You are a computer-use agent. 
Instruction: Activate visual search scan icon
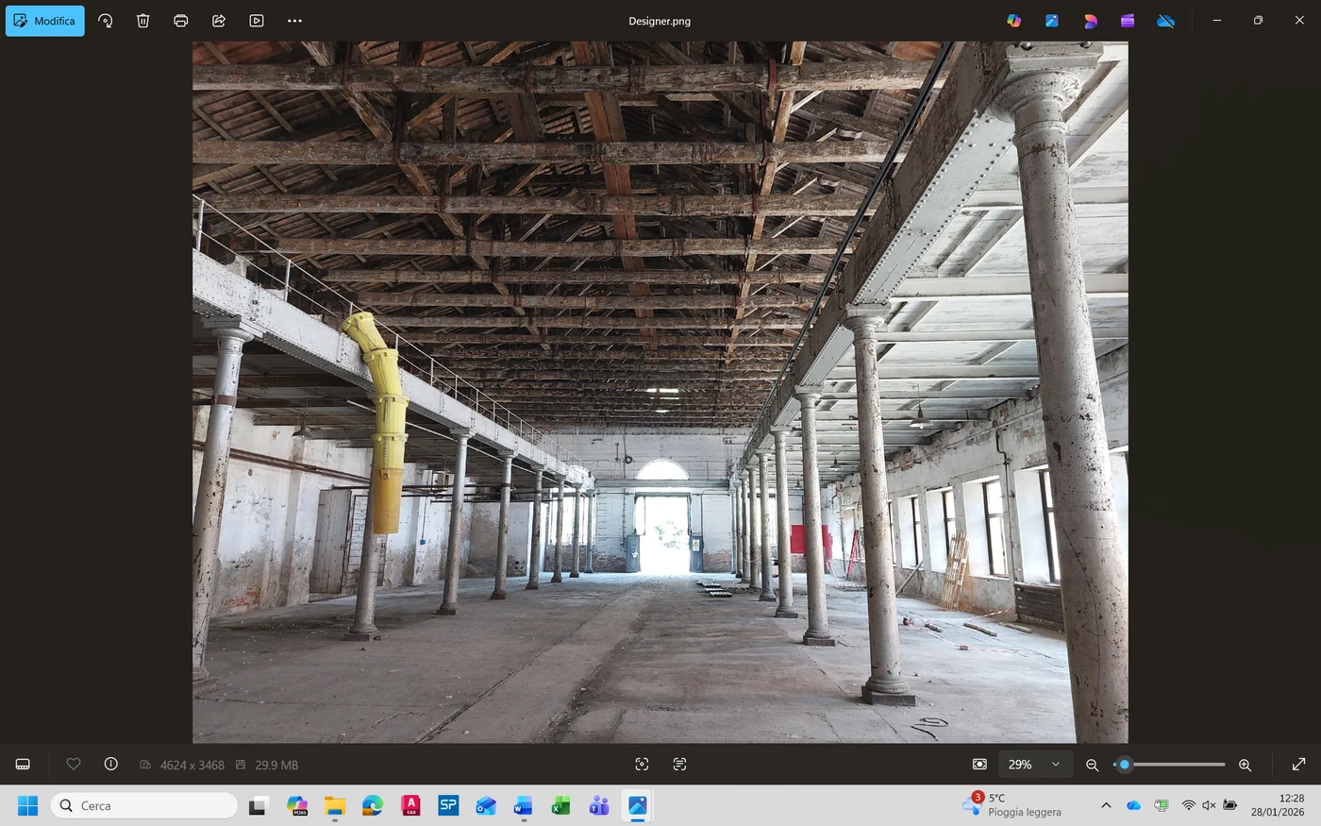pos(643,765)
